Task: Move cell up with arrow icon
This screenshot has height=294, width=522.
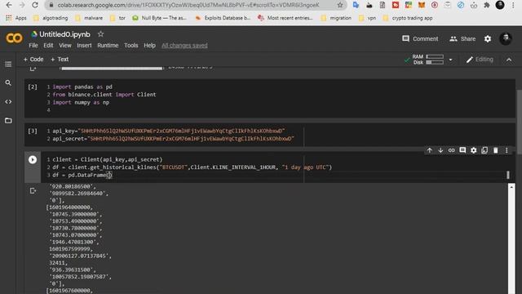Action: (430, 150)
